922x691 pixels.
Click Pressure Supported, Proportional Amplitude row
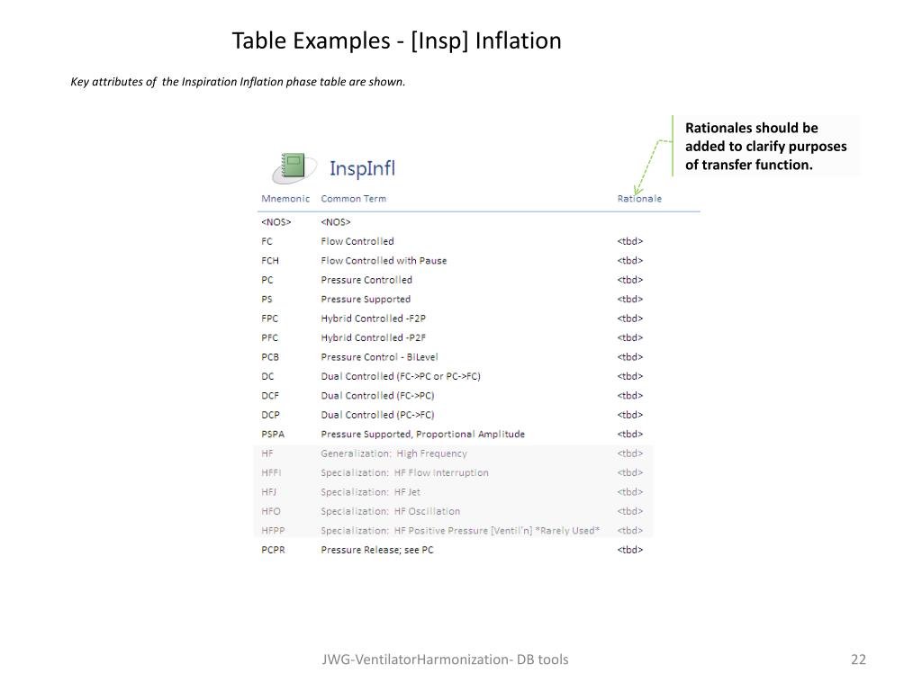(x=453, y=435)
